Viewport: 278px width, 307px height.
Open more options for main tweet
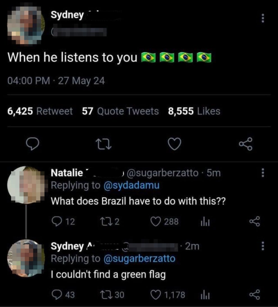coord(263,19)
